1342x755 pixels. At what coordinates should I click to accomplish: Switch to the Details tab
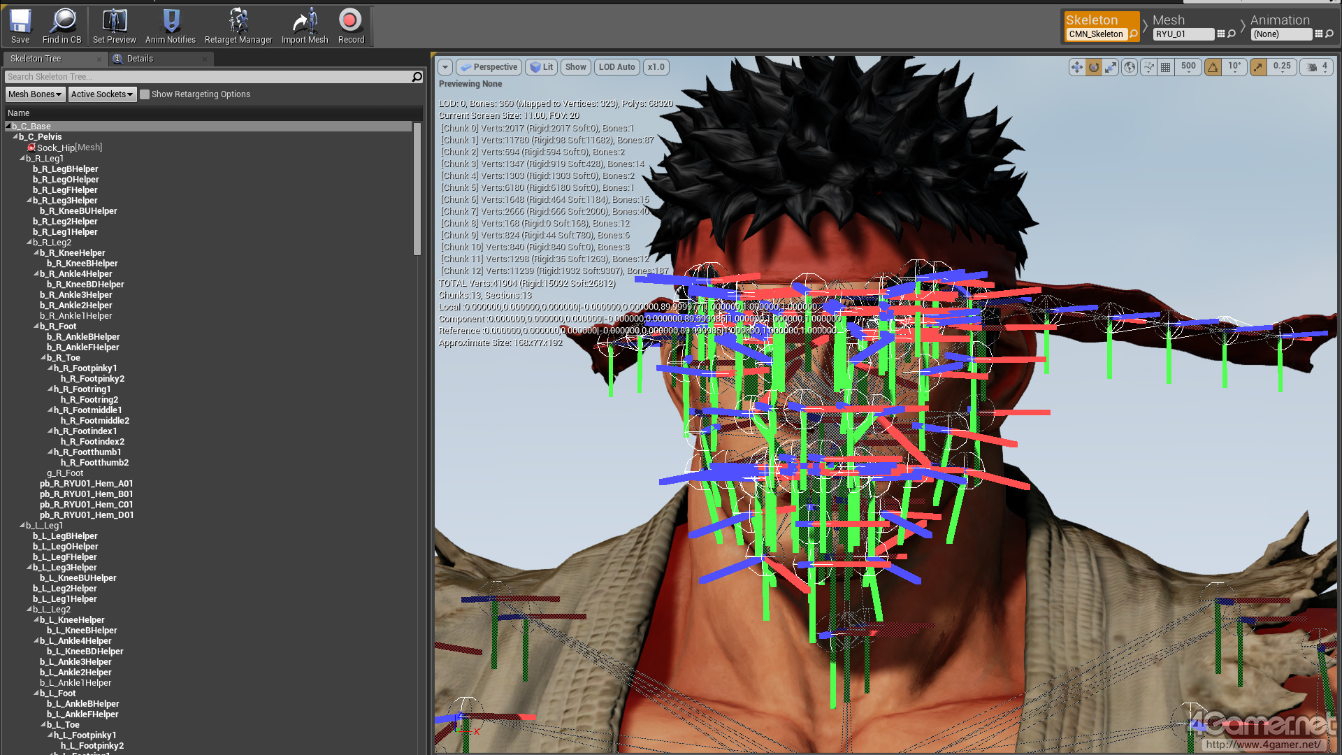[140, 59]
